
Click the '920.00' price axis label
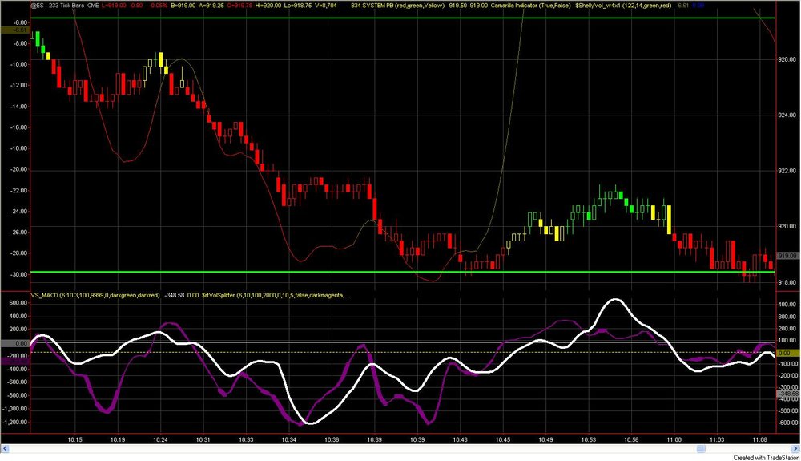(787, 226)
